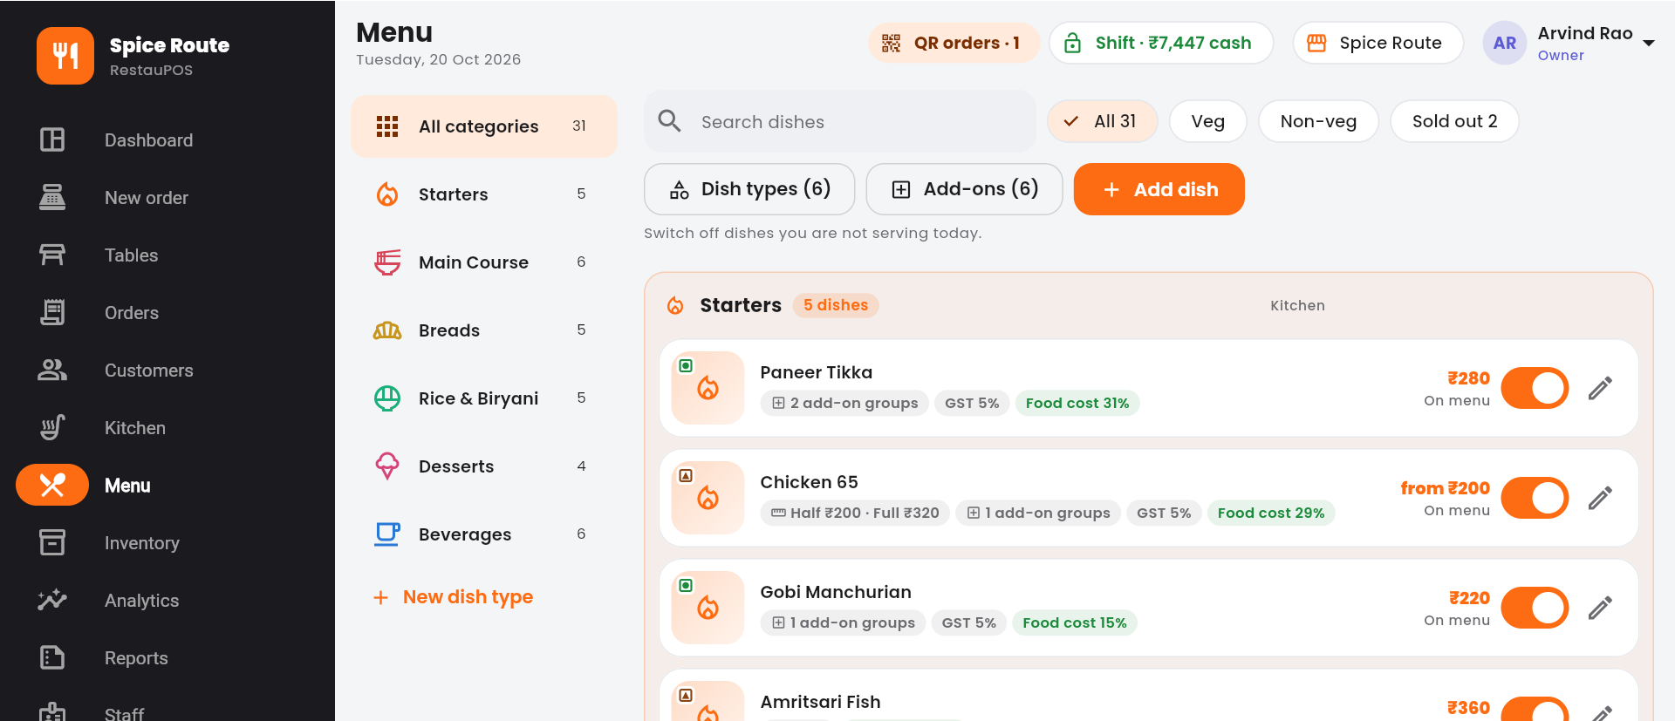Open Shift ₹7,447 cash pill

[1160, 43]
